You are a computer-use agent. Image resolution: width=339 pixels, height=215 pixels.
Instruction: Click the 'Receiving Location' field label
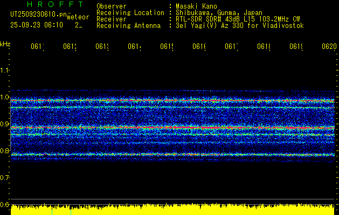point(130,12)
